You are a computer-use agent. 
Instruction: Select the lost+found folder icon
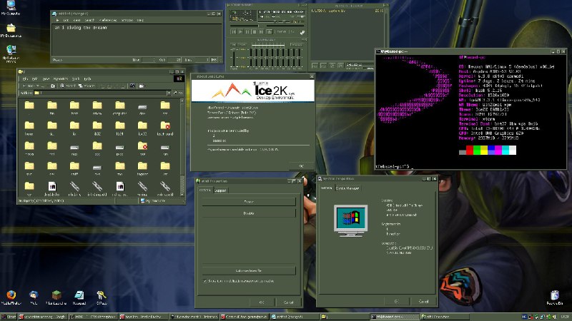pyautogui.click(x=165, y=128)
